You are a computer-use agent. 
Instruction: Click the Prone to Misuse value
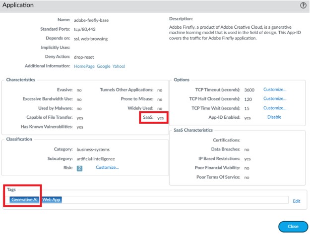160,99
